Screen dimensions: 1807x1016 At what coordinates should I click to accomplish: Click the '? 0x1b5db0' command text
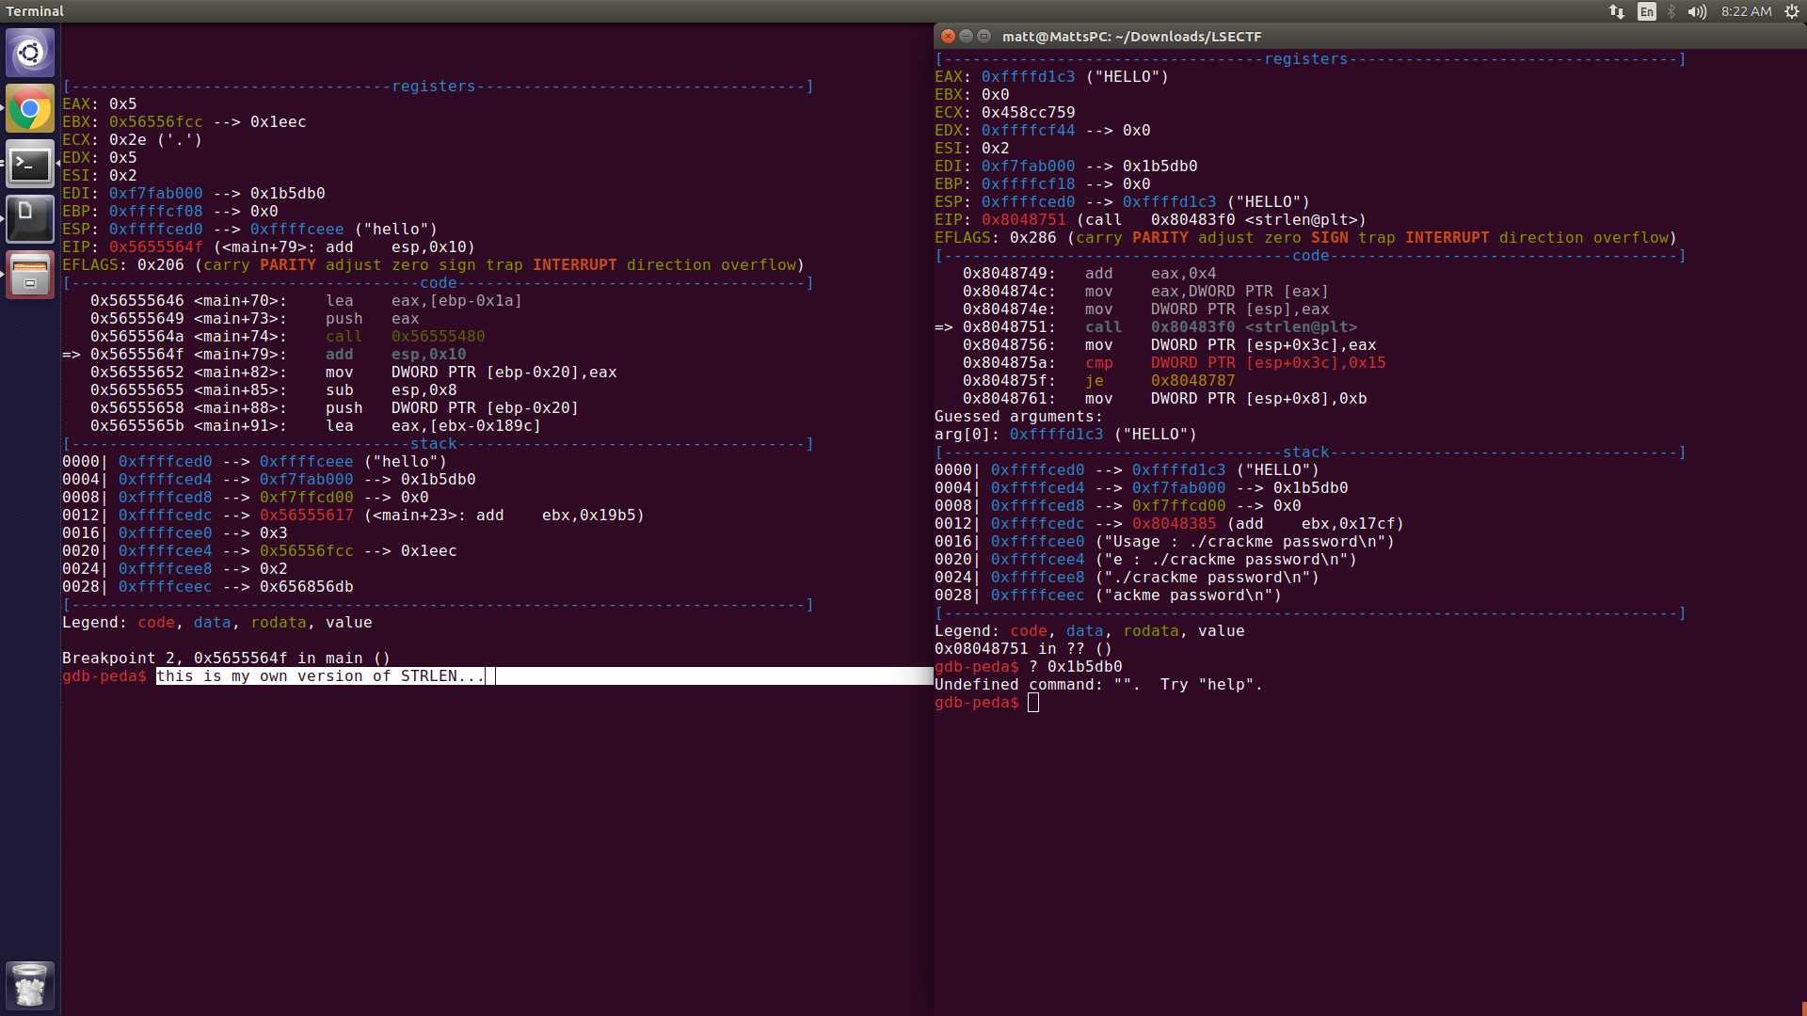click(1076, 667)
